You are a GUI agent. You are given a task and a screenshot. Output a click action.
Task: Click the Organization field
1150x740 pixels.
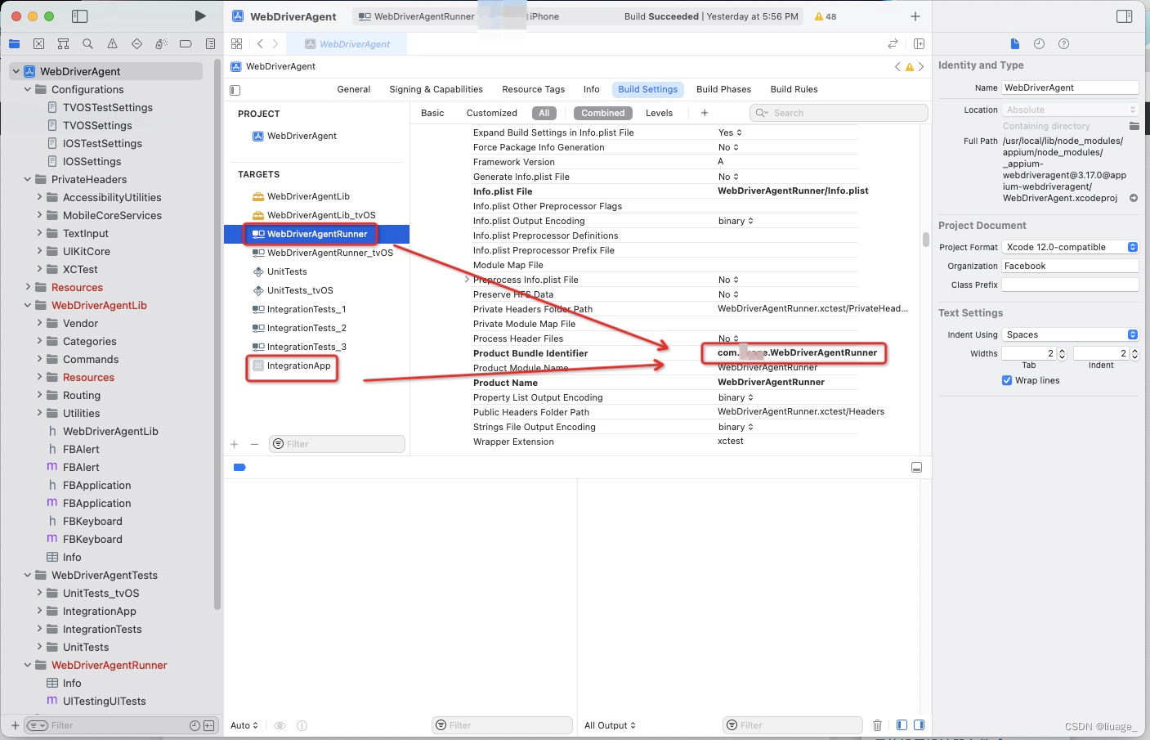(x=1070, y=266)
